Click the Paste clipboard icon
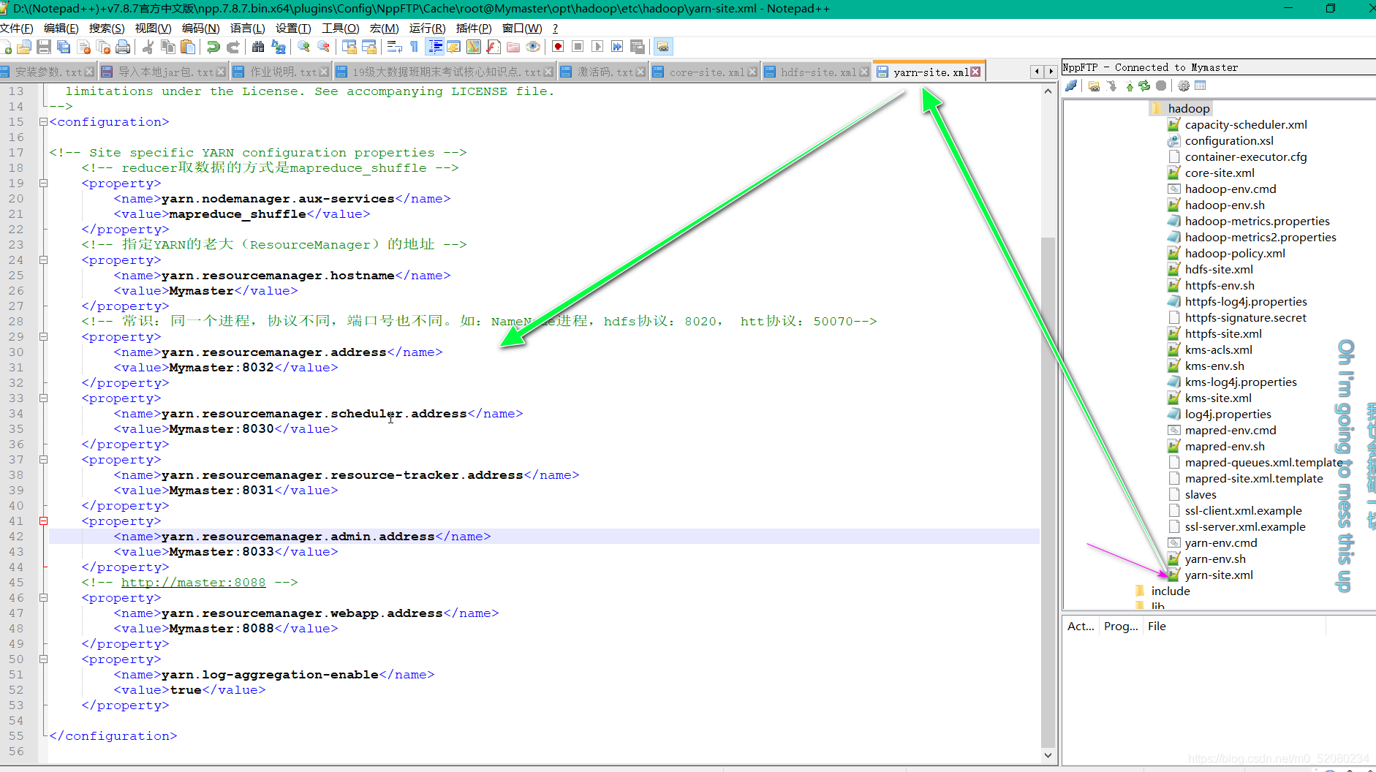This screenshot has height=772, width=1376. [x=188, y=47]
